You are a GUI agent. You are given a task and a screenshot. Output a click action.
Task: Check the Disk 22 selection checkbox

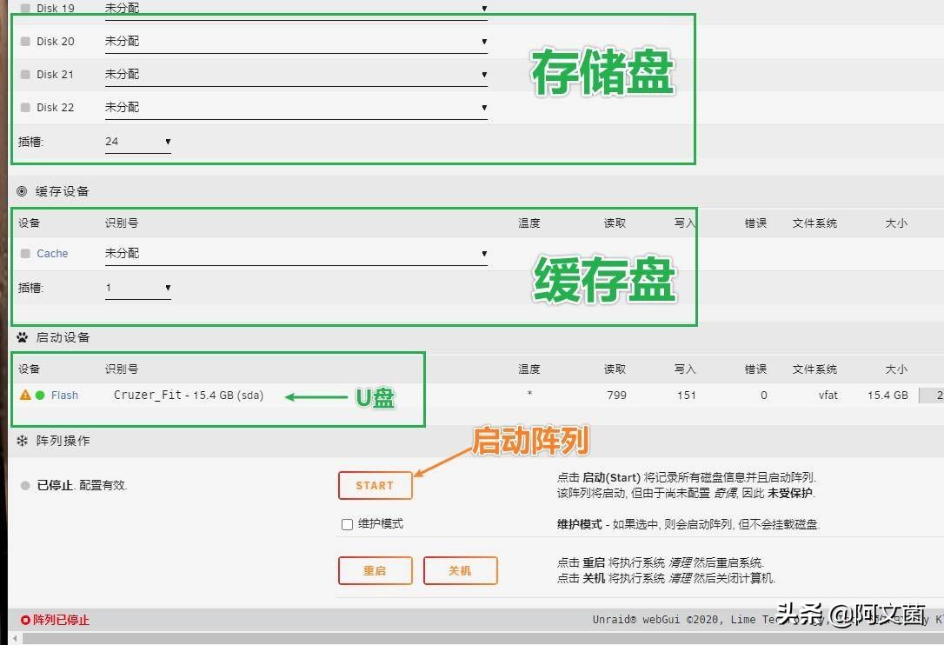point(24,107)
